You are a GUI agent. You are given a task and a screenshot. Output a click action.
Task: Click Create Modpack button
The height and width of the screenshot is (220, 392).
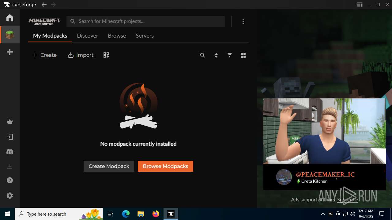tap(109, 166)
